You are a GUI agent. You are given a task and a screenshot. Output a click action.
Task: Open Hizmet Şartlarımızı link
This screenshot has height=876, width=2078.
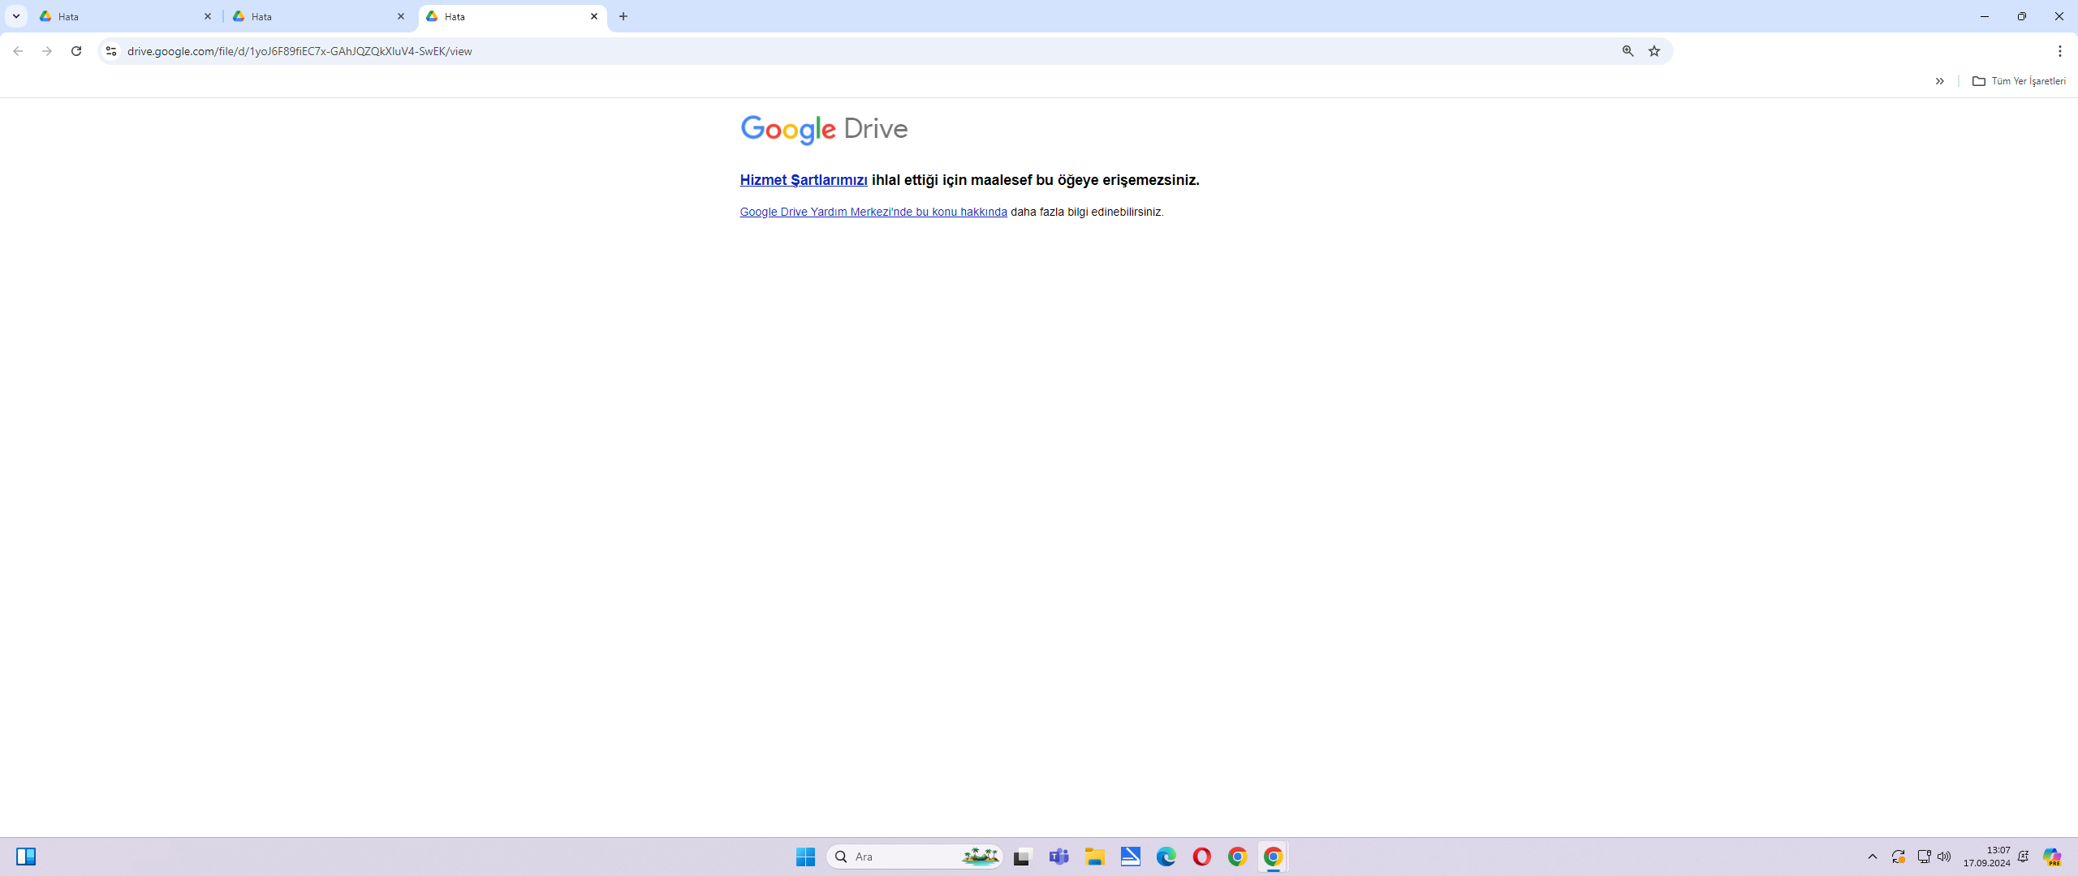pos(804,180)
